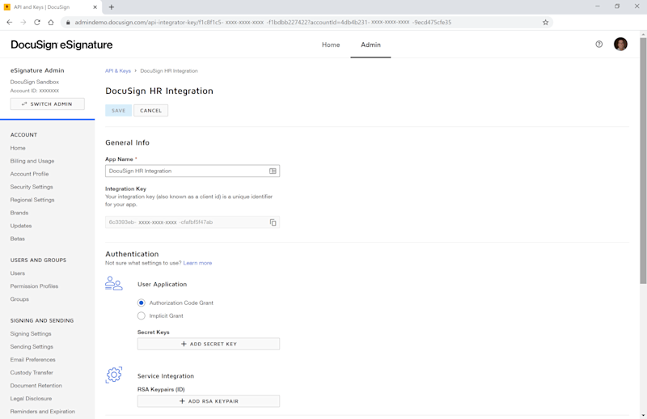Click the integration key field
647x419 pixels.
click(192, 222)
